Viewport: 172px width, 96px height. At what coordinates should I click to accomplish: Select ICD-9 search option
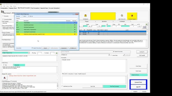click(22, 16)
